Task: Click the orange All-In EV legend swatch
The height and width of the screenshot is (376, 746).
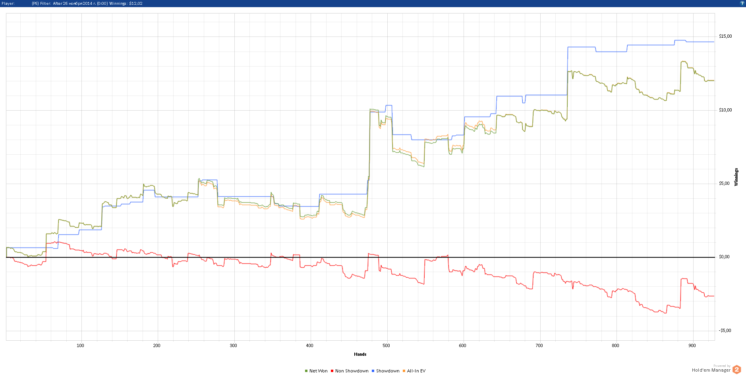Action: point(404,371)
